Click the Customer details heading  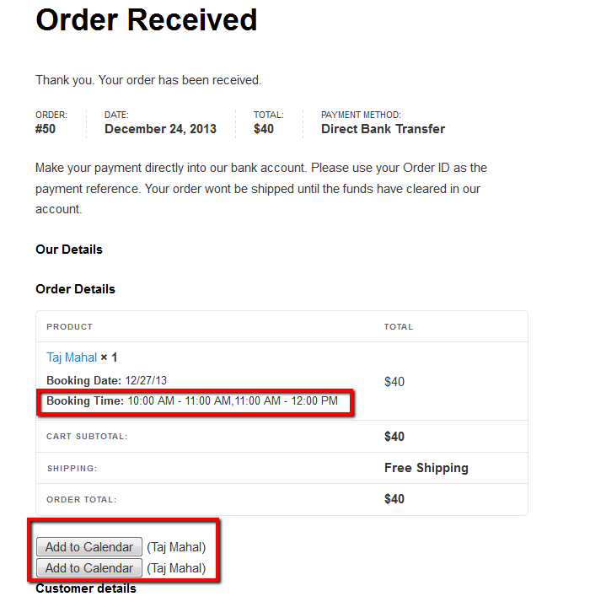pos(85,588)
